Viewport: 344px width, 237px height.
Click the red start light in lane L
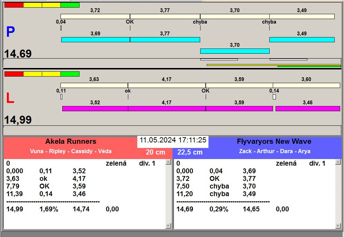[x=14, y=74]
